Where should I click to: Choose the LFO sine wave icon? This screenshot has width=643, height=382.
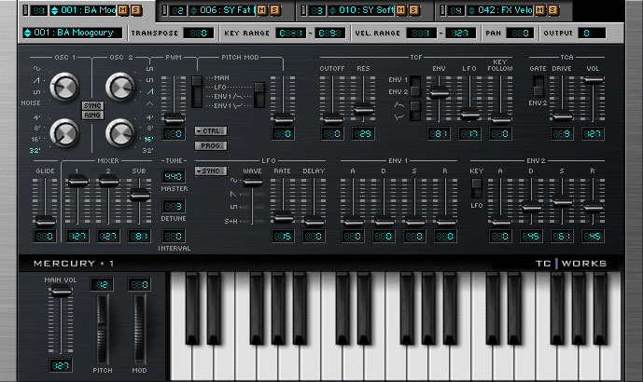pos(233,180)
